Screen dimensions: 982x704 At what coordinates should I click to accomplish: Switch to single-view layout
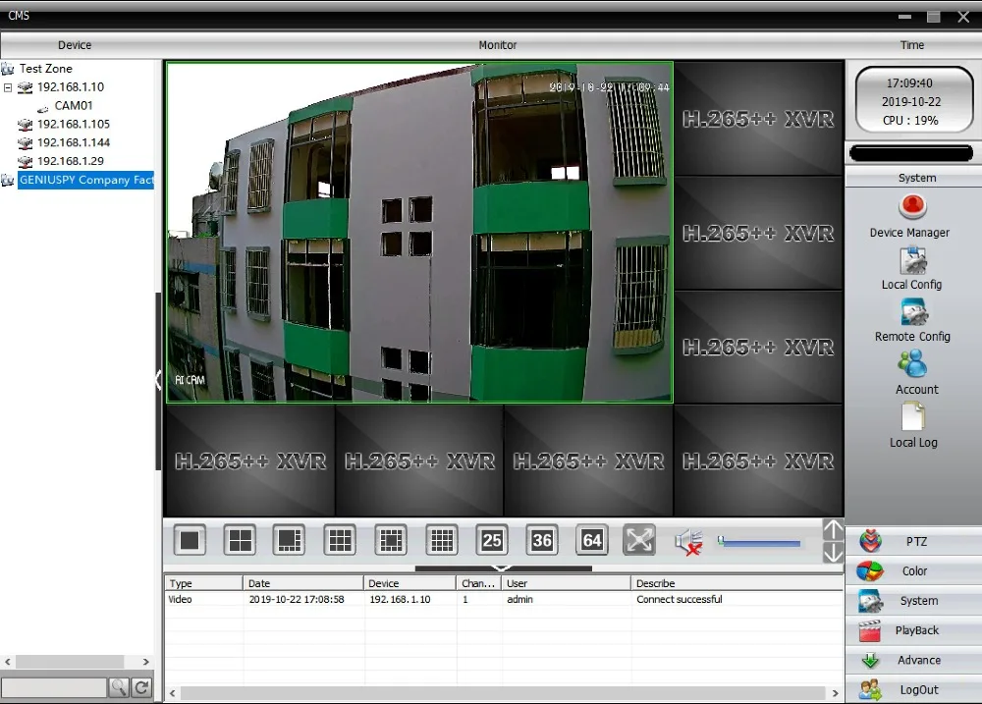190,540
